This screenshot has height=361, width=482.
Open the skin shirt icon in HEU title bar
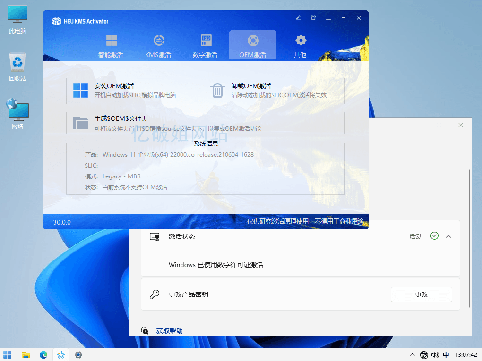click(x=313, y=18)
